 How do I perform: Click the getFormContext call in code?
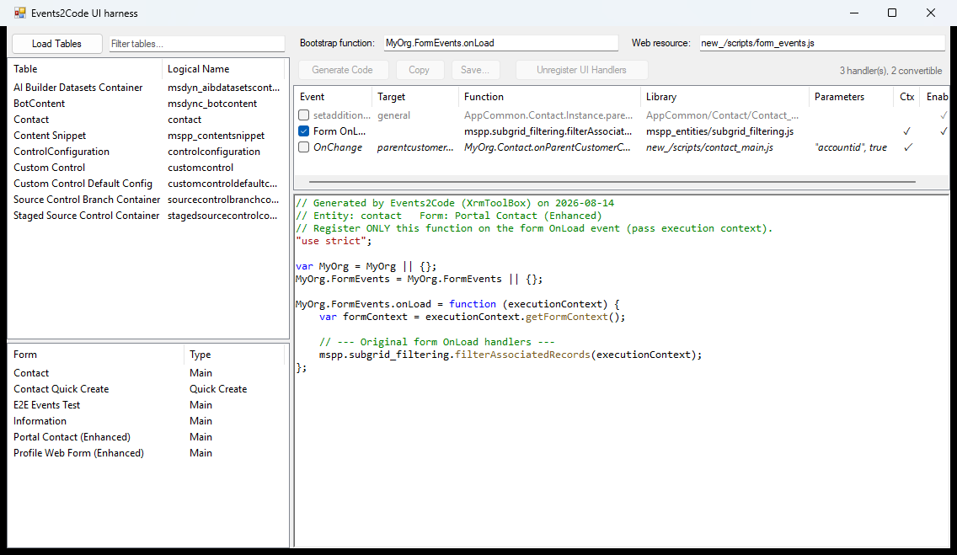tap(567, 317)
